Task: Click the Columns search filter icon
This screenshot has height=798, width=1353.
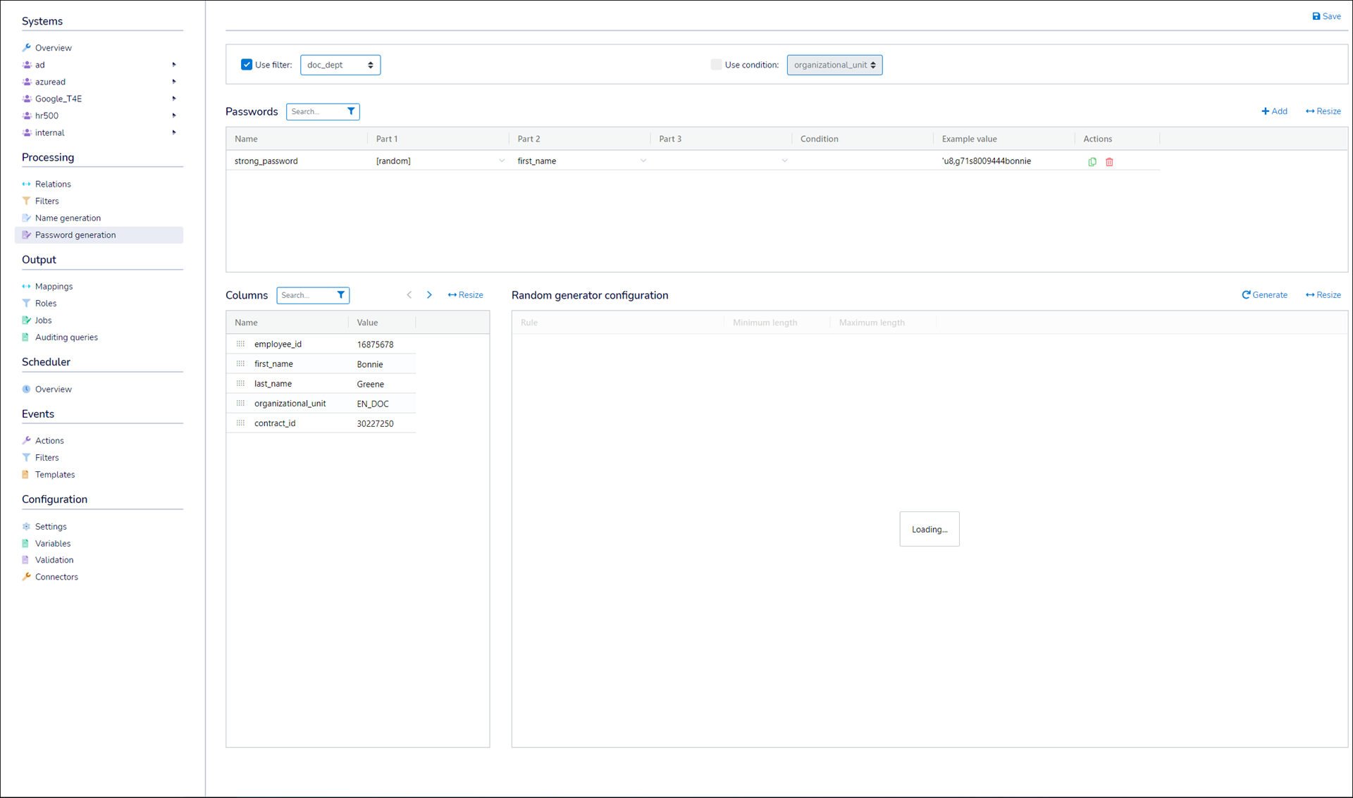Action: click(x=341, y=295)
